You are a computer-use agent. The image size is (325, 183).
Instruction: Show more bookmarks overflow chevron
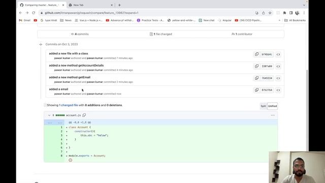coord(279,20)
